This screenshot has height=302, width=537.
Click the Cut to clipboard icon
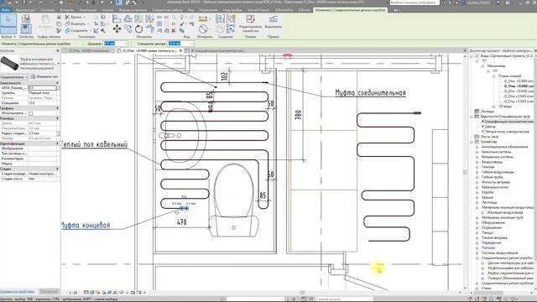tap(59, 17)
